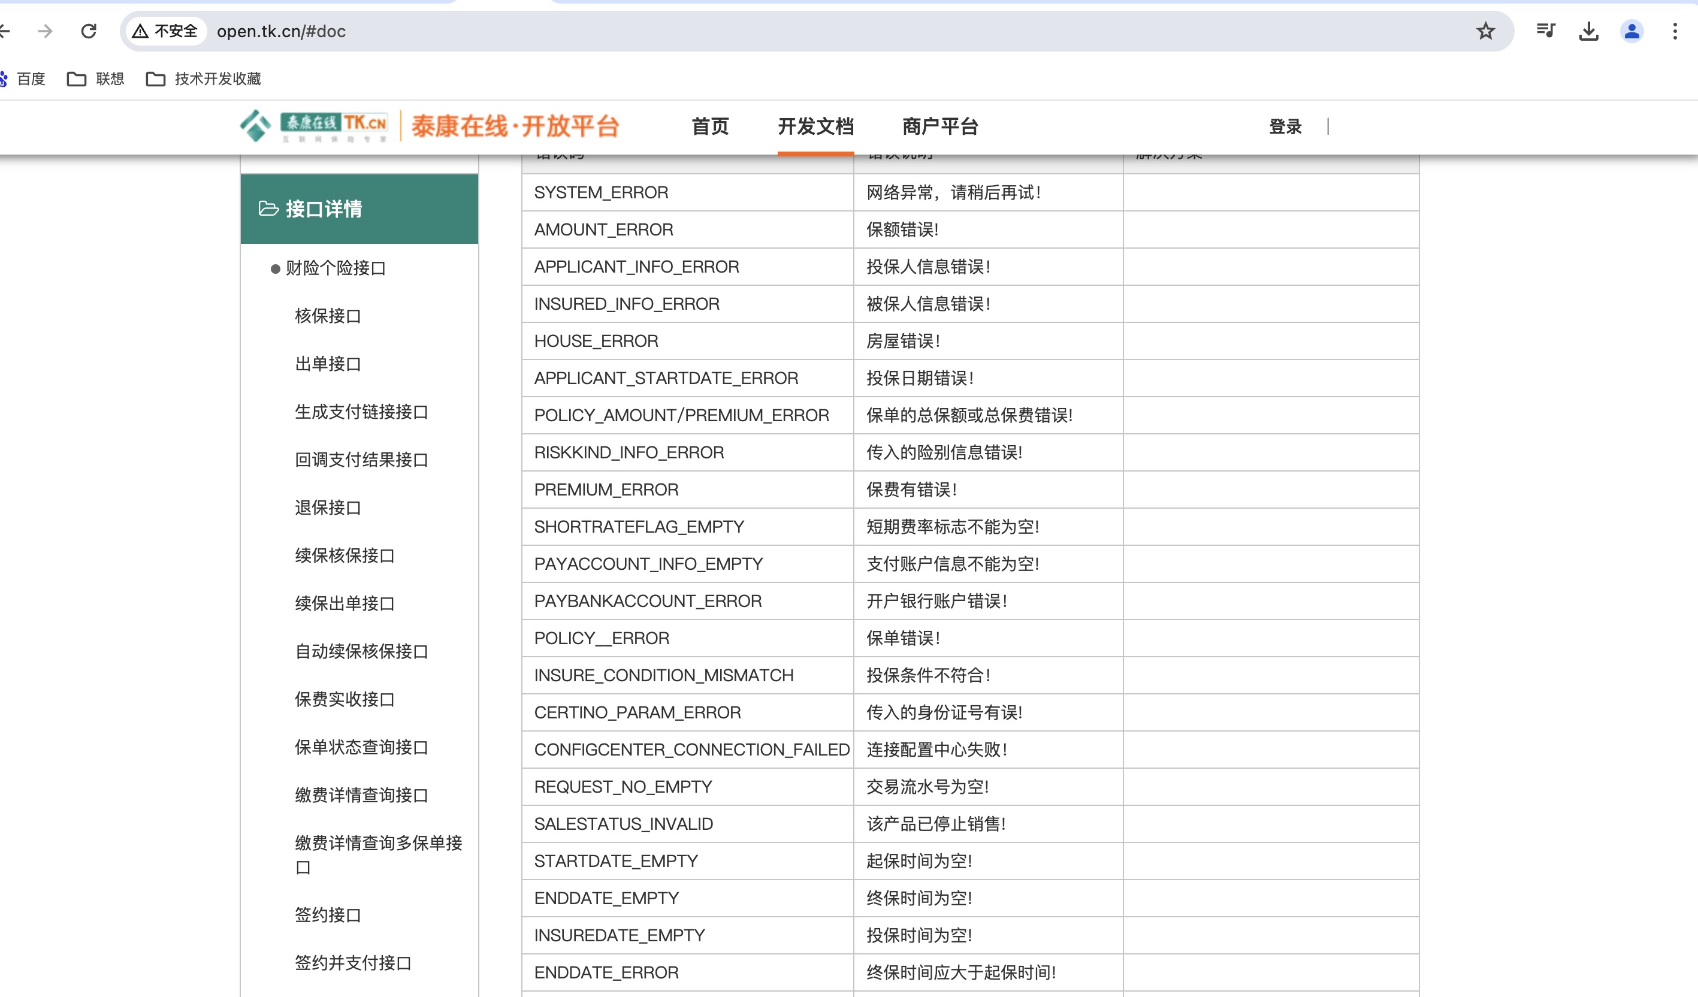Click the PAYBANKACCOUNT_ERROR code cell
The width and height of the screenshot is (1698, 997).
click(x=687, y=600)
